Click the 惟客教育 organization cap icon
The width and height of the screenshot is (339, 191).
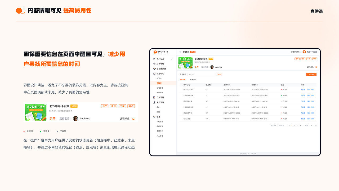coord(180,52)
